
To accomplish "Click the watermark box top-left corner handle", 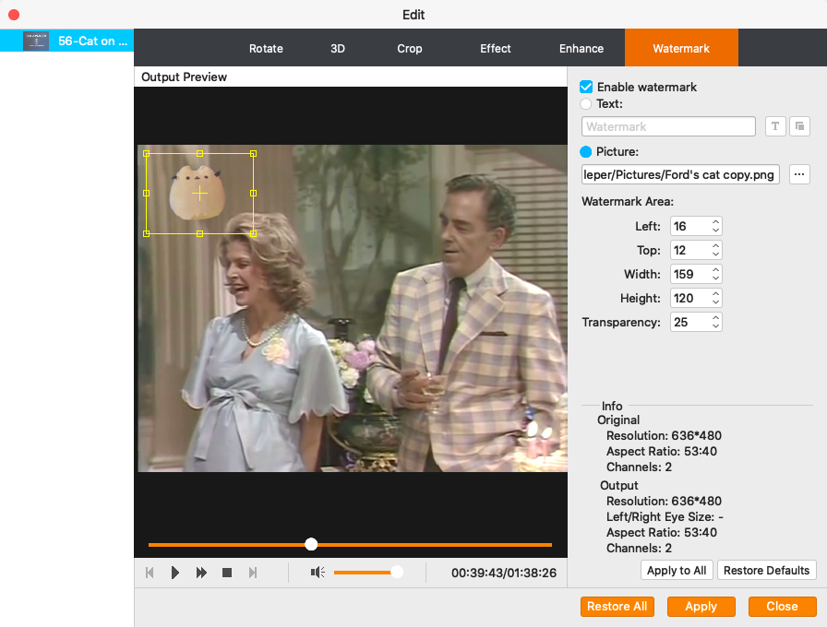I will (x=147, y=154).
